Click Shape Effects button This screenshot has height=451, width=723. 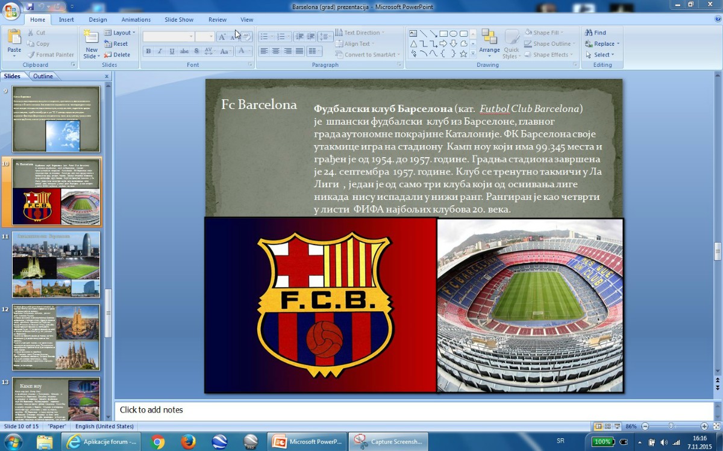pos(547,55)
